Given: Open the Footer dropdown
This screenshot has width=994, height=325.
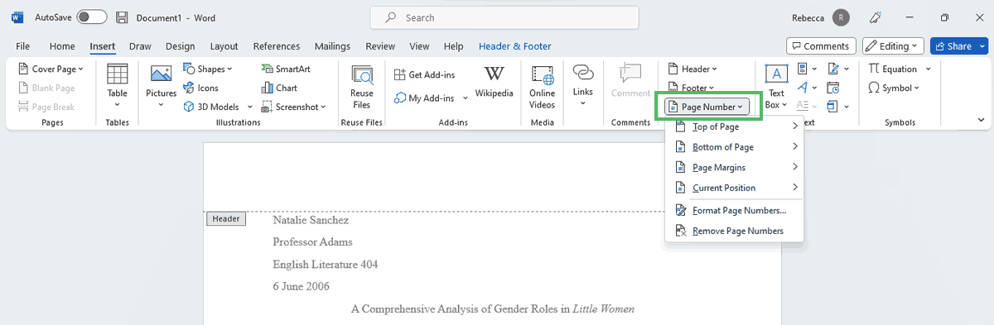Looking at the screenshot, I should coord(691,88).
